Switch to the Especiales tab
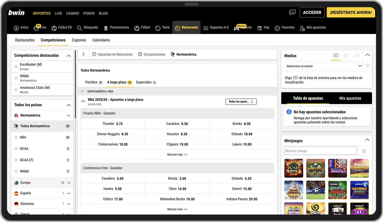 [146, 82]
